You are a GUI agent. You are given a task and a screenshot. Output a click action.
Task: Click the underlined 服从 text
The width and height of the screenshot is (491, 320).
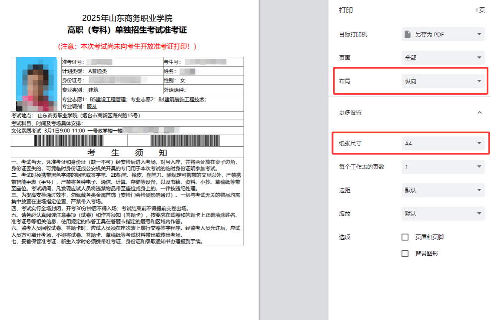click(x=92, y=106)
